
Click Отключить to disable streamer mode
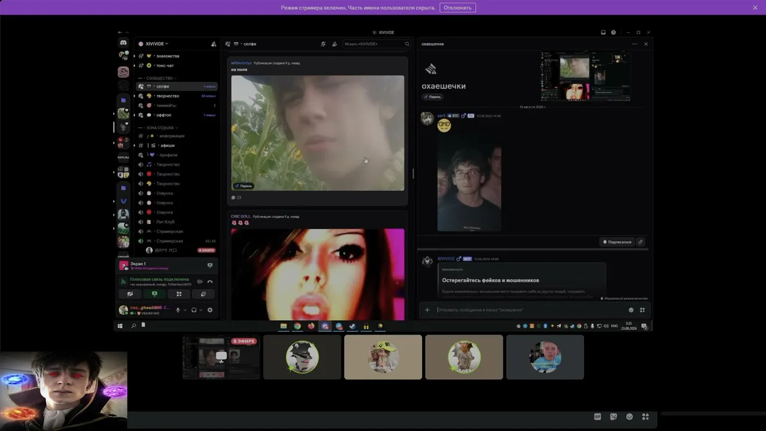pos(458,8)
